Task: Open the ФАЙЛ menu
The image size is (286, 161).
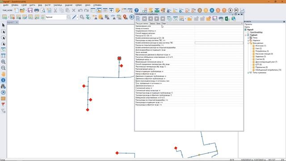Action: [x=6, y=5]
